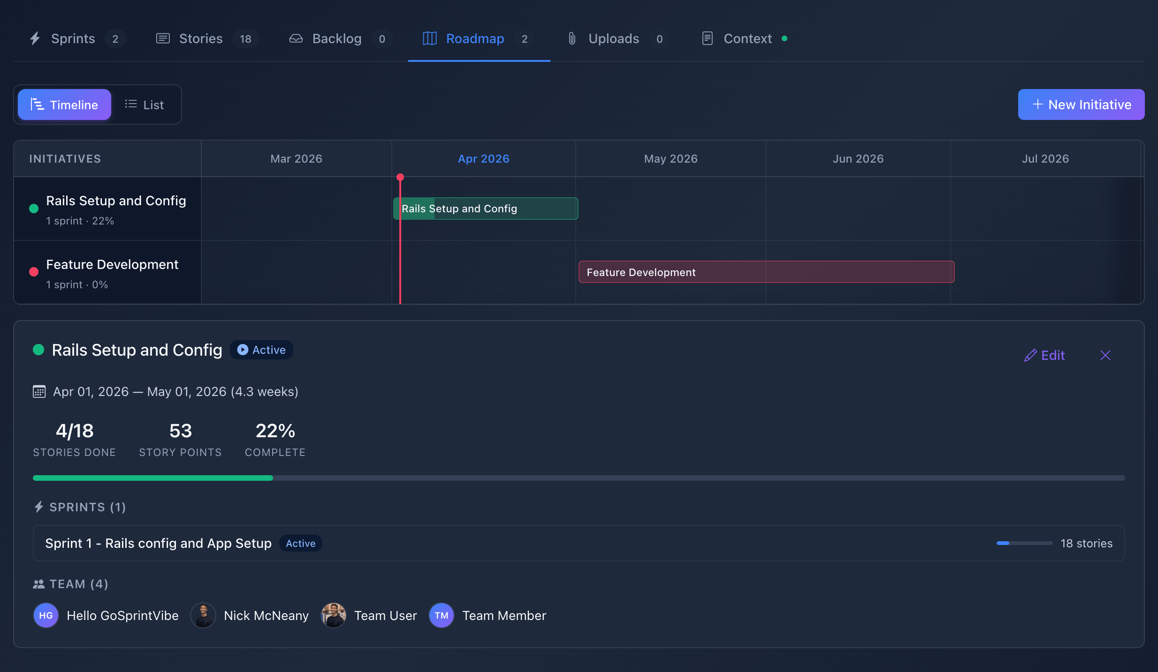1158x672 pixels.
Task: Click the green dot in detail panel header
Action: pos(38,350)
